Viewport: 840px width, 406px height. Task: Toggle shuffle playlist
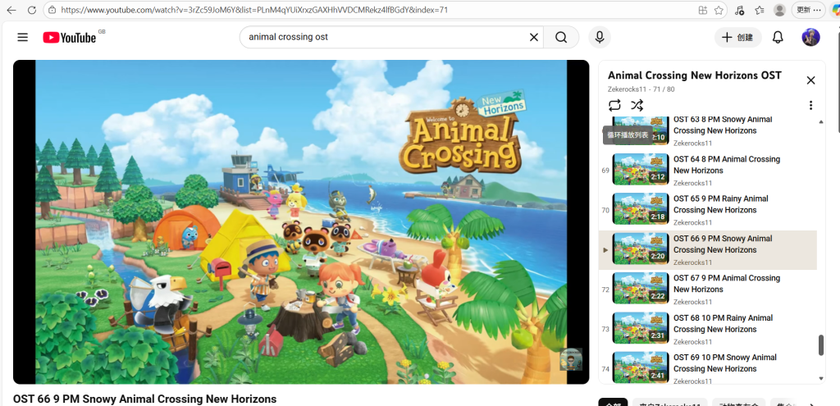tap(637, 105)
